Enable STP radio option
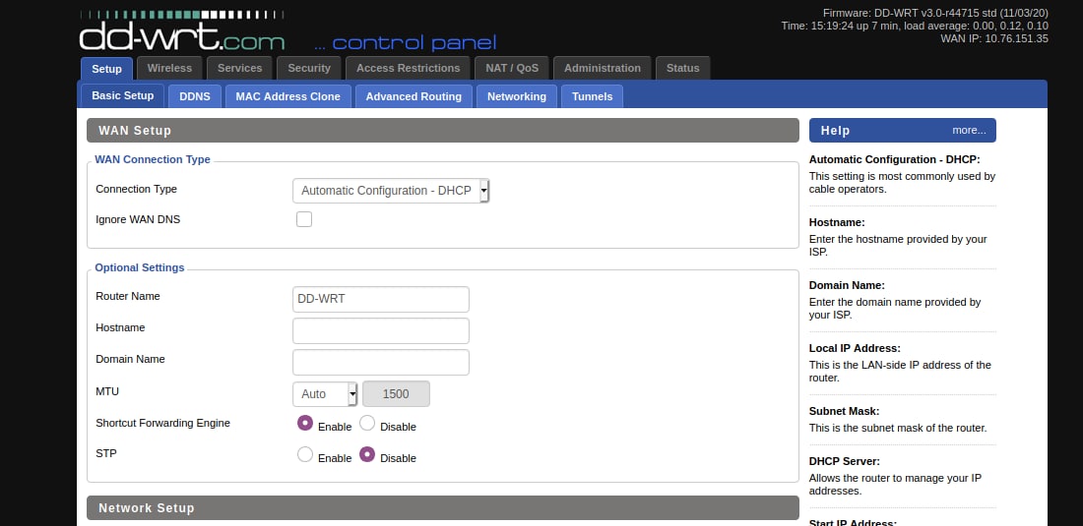The image size is (1083, 526). click(305, 455)
